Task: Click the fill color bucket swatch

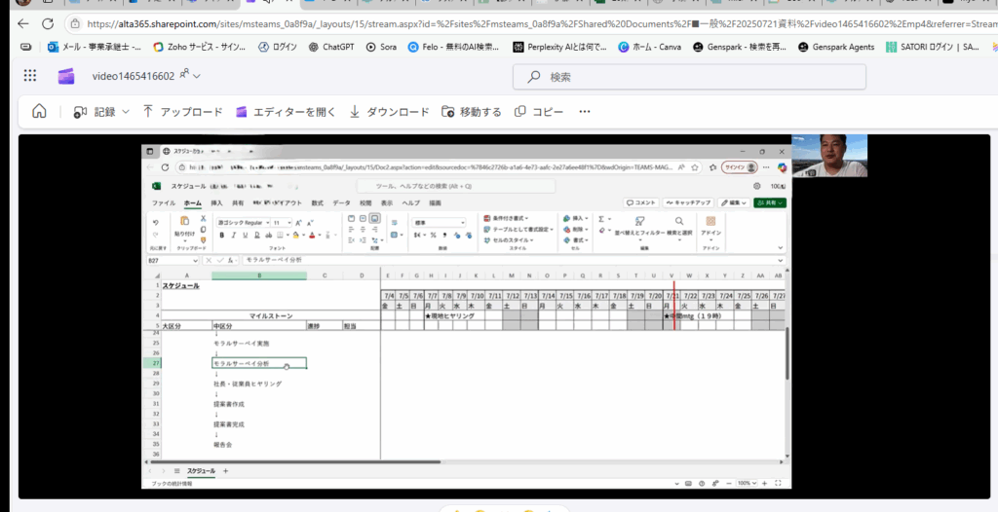Action: click(x=296, y=236)
